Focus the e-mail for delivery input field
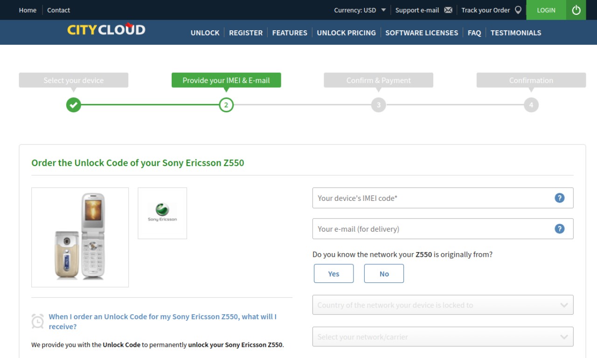Image resolution: width=597 pixels, height=358 pixels. click(x=443, y=229)
